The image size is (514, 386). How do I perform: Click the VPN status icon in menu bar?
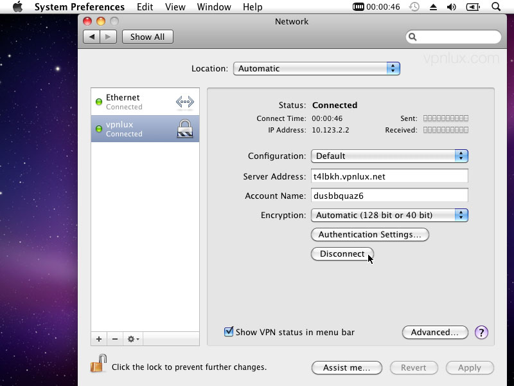point(359,6)
